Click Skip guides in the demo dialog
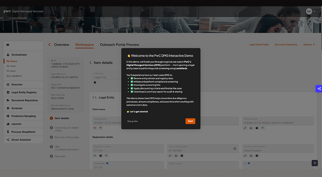The width and height of the screenshot is (322, 177). coord(132,121)
